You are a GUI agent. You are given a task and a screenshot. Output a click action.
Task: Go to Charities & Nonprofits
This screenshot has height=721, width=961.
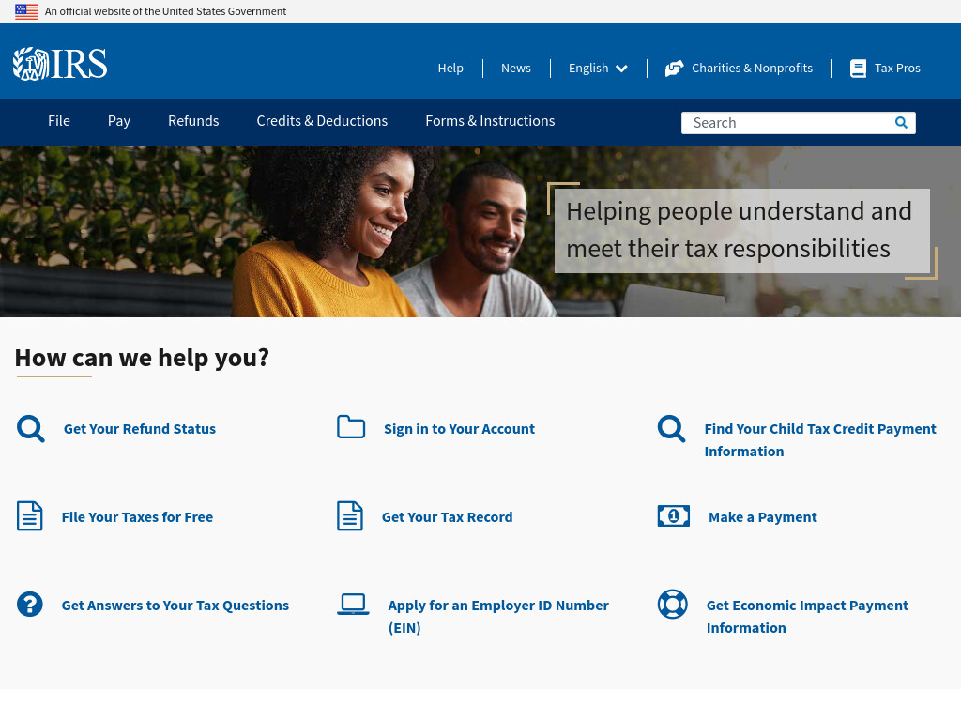pos(752,68)
